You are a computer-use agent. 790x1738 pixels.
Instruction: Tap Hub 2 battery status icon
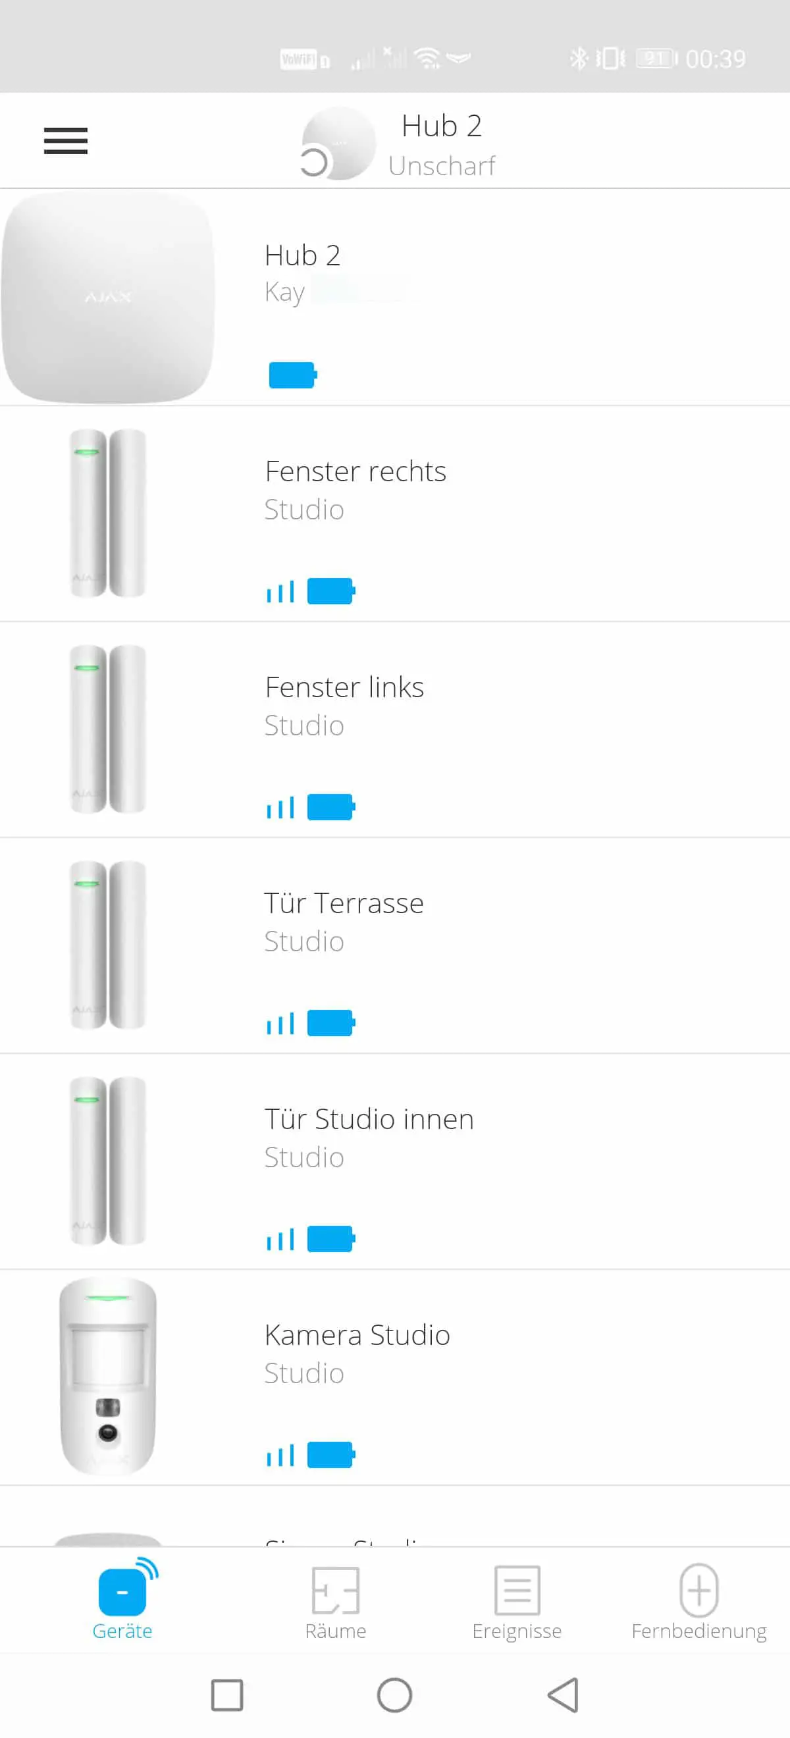click(293, 375)
